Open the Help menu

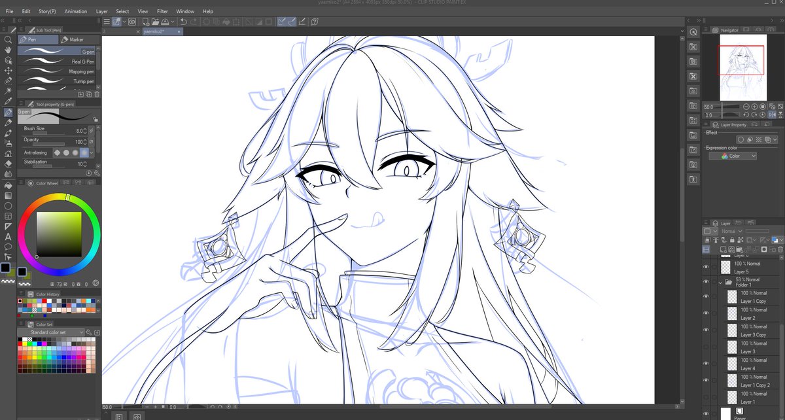click(208, 11)
